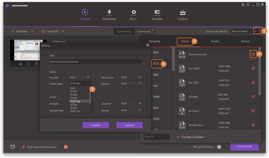
Task: Open the Convert section
Action: pos(85,15)
